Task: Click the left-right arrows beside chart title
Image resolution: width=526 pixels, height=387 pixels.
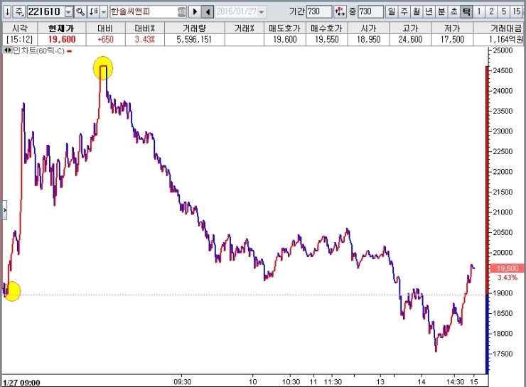Action: click(7, 50)
